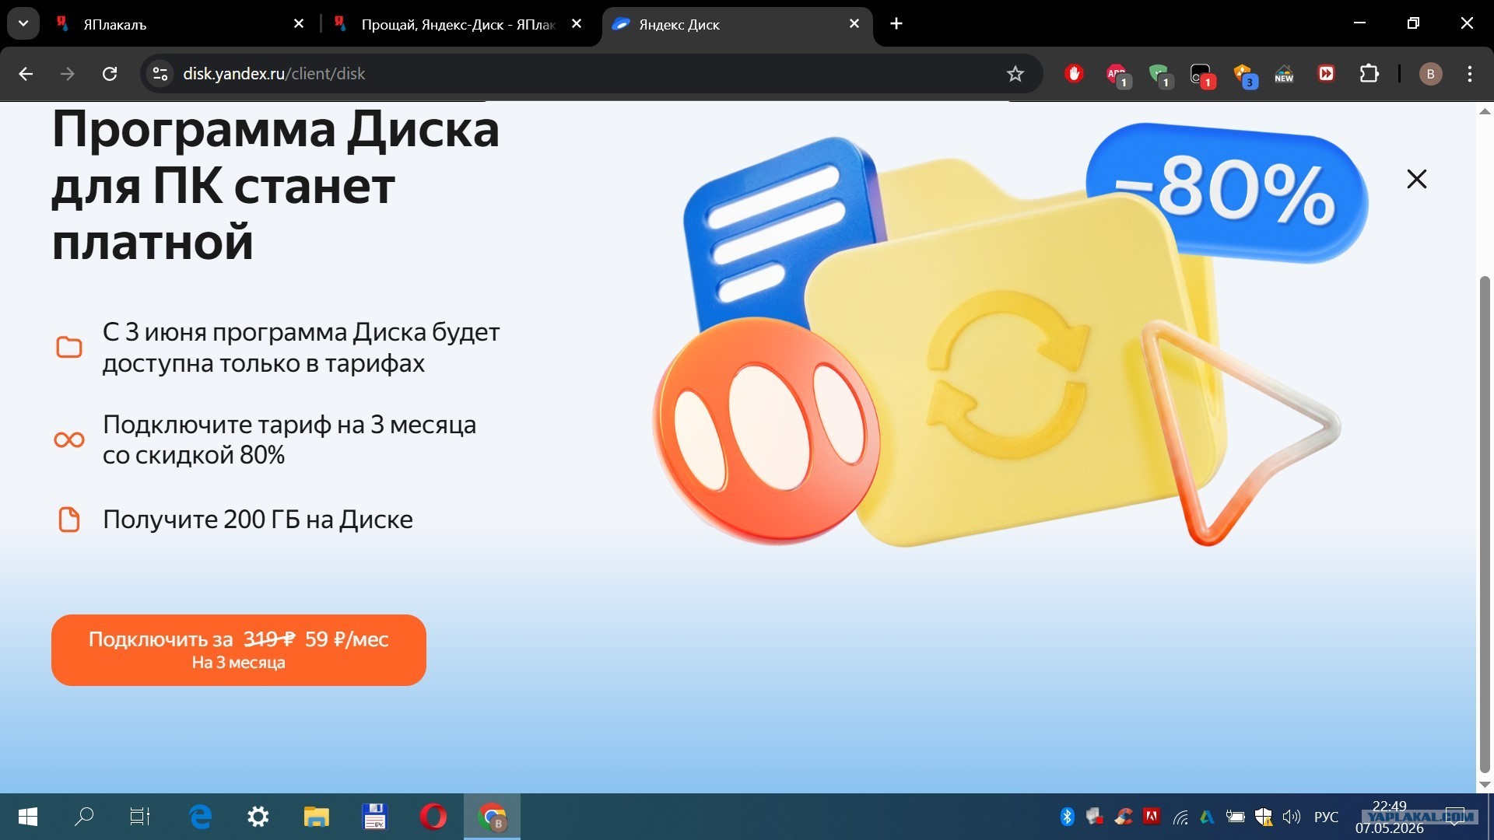
Task: Click the page's vertical scrollbar thumb
Action: click(x=1485, y=525)
